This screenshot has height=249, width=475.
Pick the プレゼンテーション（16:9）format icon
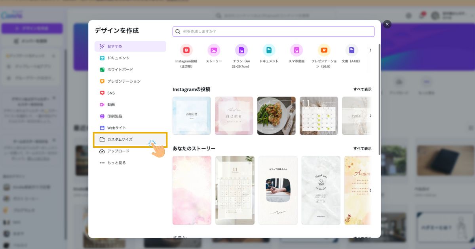pos(324,51)
